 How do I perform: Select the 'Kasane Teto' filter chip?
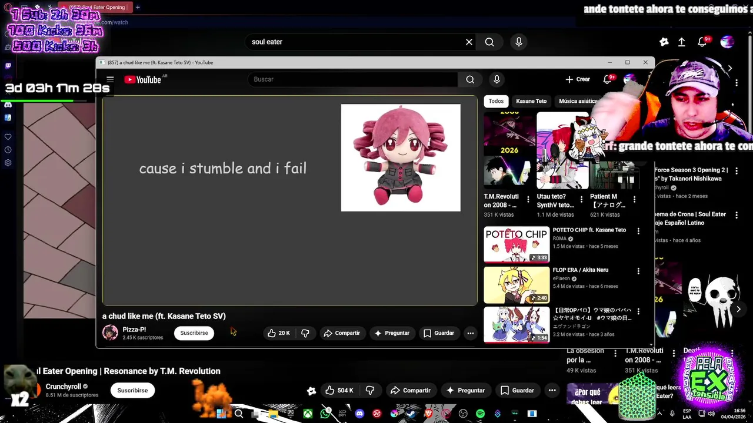[x=531, y=101]
